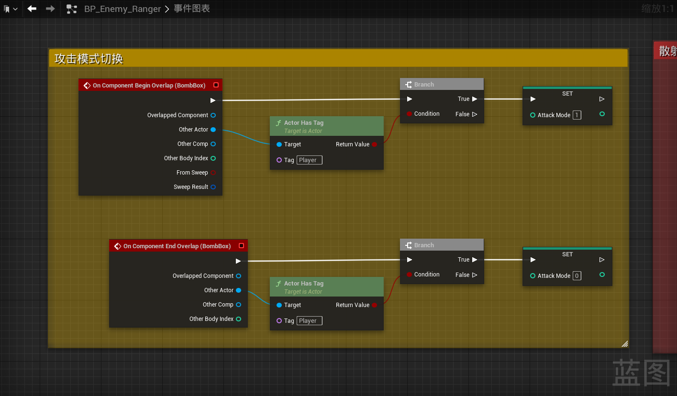Screen dimensions: 677x396
Task: Select the upper Branch node header
Action: pyautogui.click(x=442, y=85)
